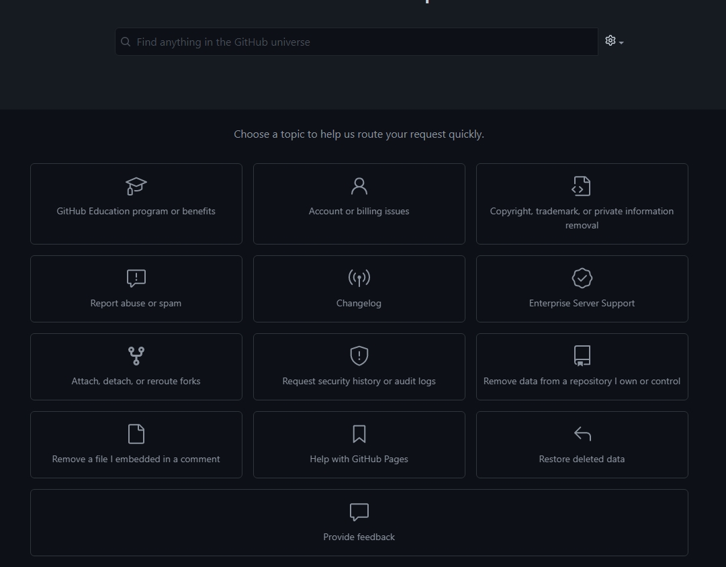Focus the Find anything in GitHub search field
This screenshot has height=567, width=726.
[x=357, y=42]
